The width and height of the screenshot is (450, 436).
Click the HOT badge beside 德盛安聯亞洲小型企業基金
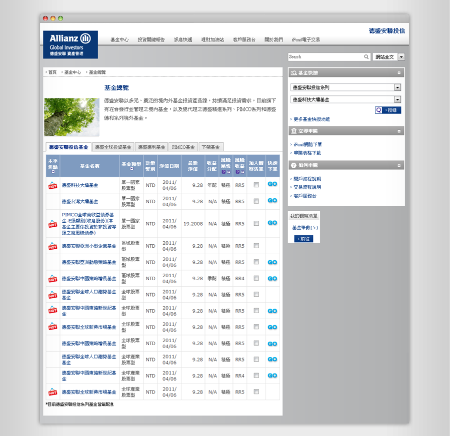(52, 246)
